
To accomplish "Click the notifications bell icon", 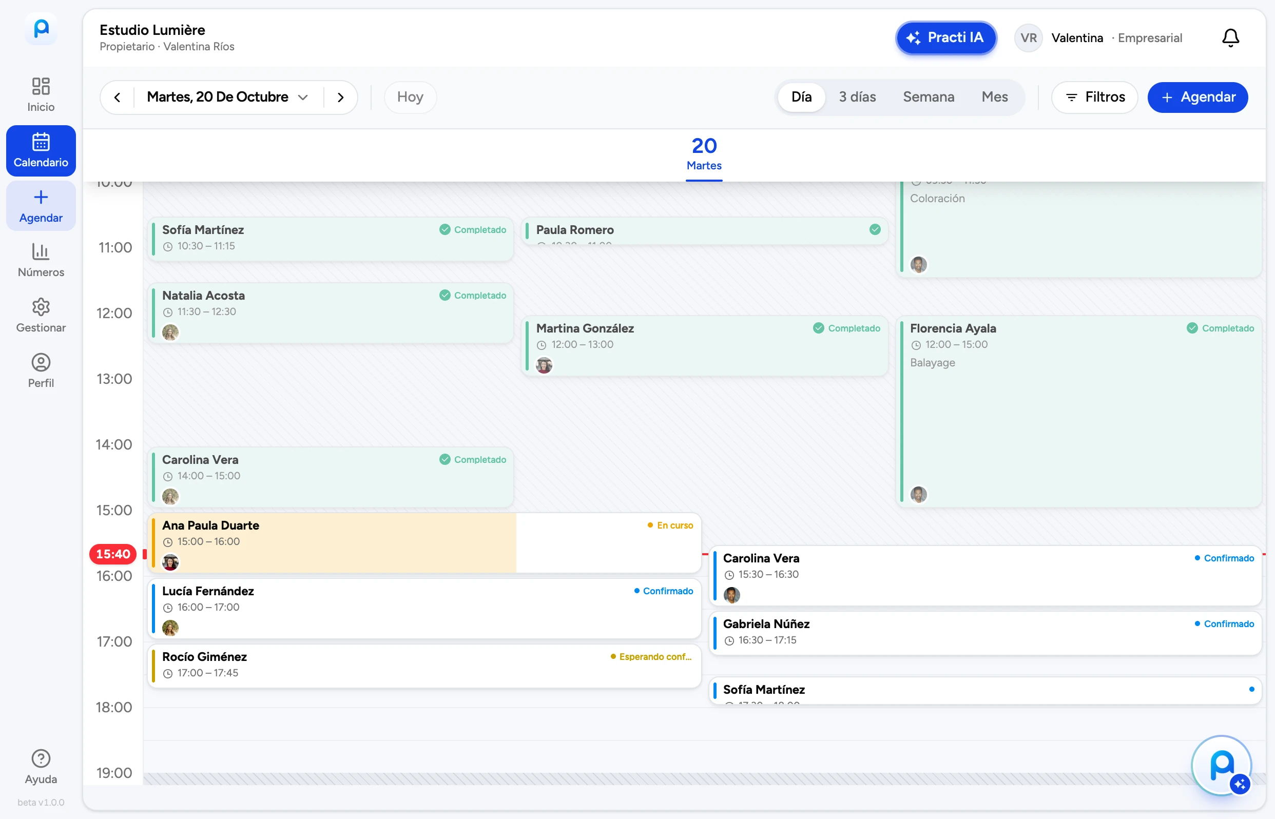I will tap(1230, 38).
